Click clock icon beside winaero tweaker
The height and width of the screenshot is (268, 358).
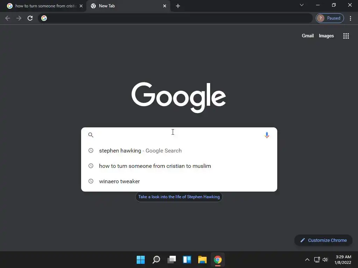tap(91, 181)
